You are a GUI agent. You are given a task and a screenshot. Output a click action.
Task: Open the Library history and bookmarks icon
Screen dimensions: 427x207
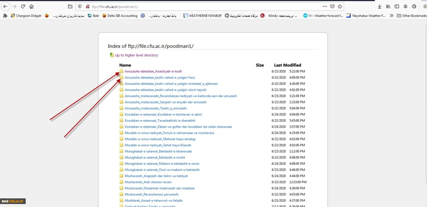coord(388,6)
